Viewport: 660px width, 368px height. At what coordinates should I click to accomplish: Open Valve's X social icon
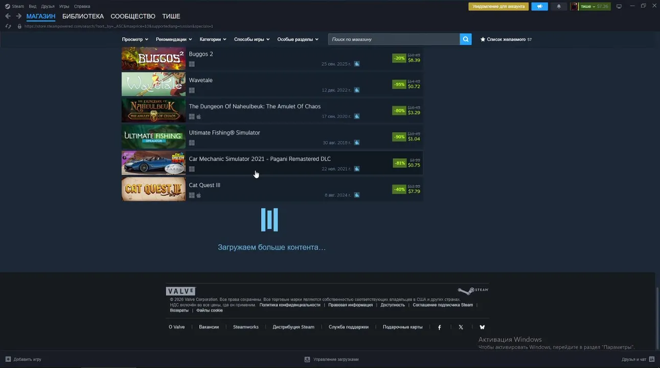461,327
